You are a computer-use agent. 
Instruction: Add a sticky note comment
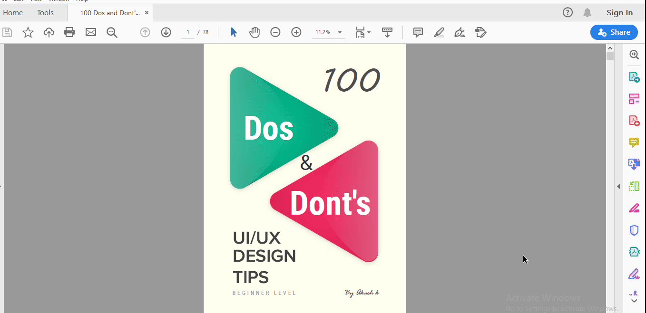click(x=418, y=32)
